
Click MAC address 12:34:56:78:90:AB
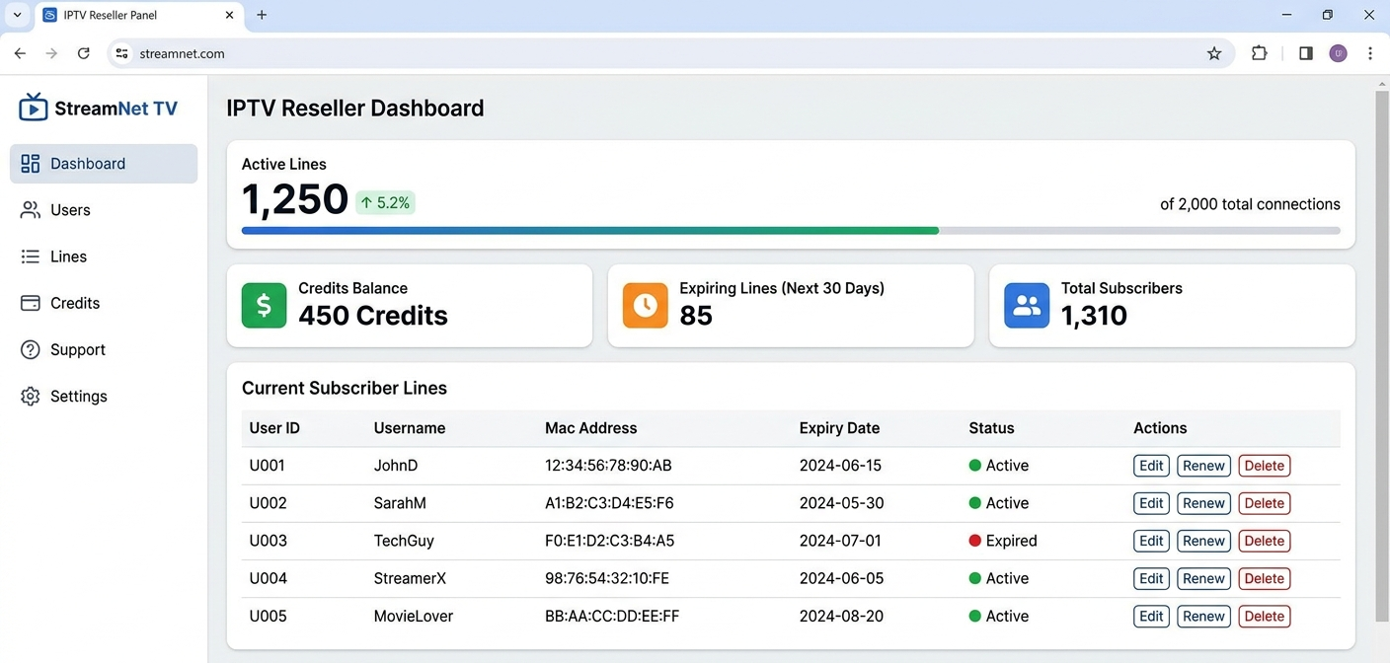[608, 466]
